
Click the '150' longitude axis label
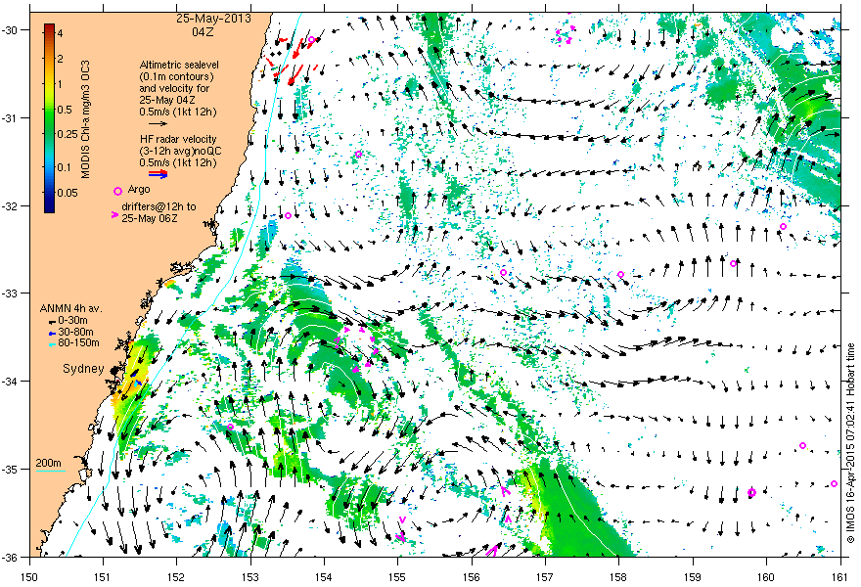[x=29, y=577]
